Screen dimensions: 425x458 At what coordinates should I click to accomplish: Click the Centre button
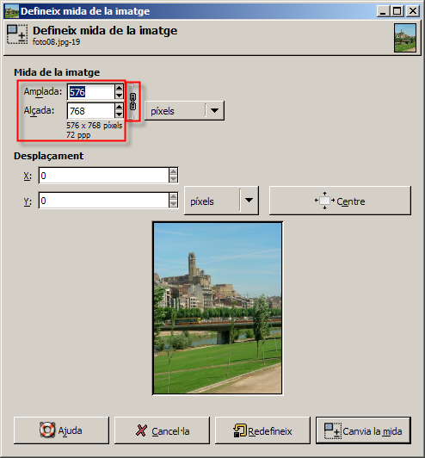(340, 201)
